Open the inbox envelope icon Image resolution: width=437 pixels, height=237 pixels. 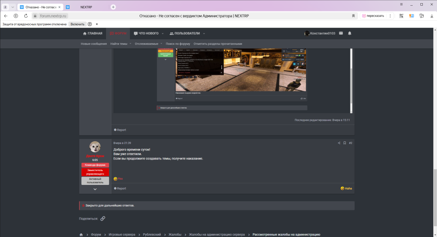(341, 33)
